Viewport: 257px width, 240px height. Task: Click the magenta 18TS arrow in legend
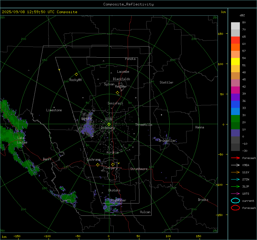[x=235, y=194]
